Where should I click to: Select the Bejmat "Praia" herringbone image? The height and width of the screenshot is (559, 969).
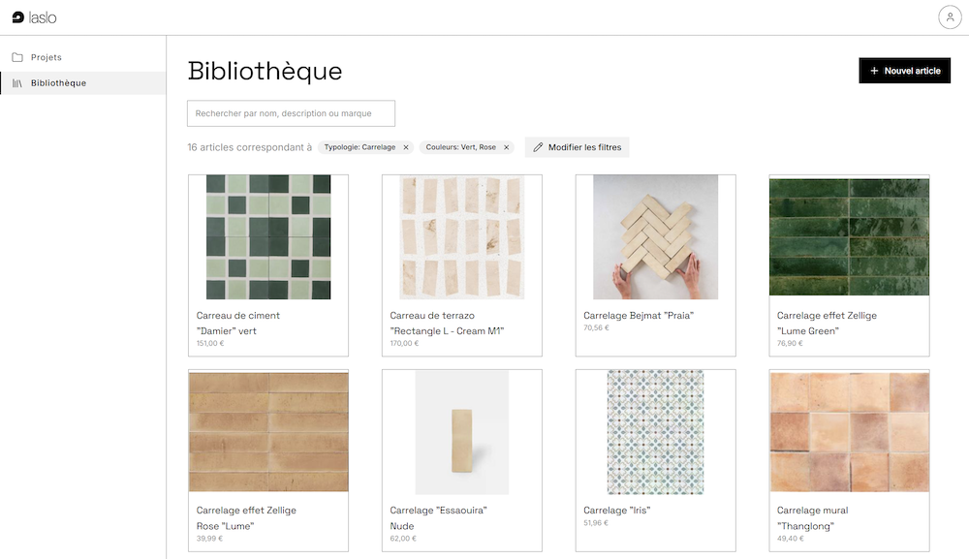pos(655,237)
